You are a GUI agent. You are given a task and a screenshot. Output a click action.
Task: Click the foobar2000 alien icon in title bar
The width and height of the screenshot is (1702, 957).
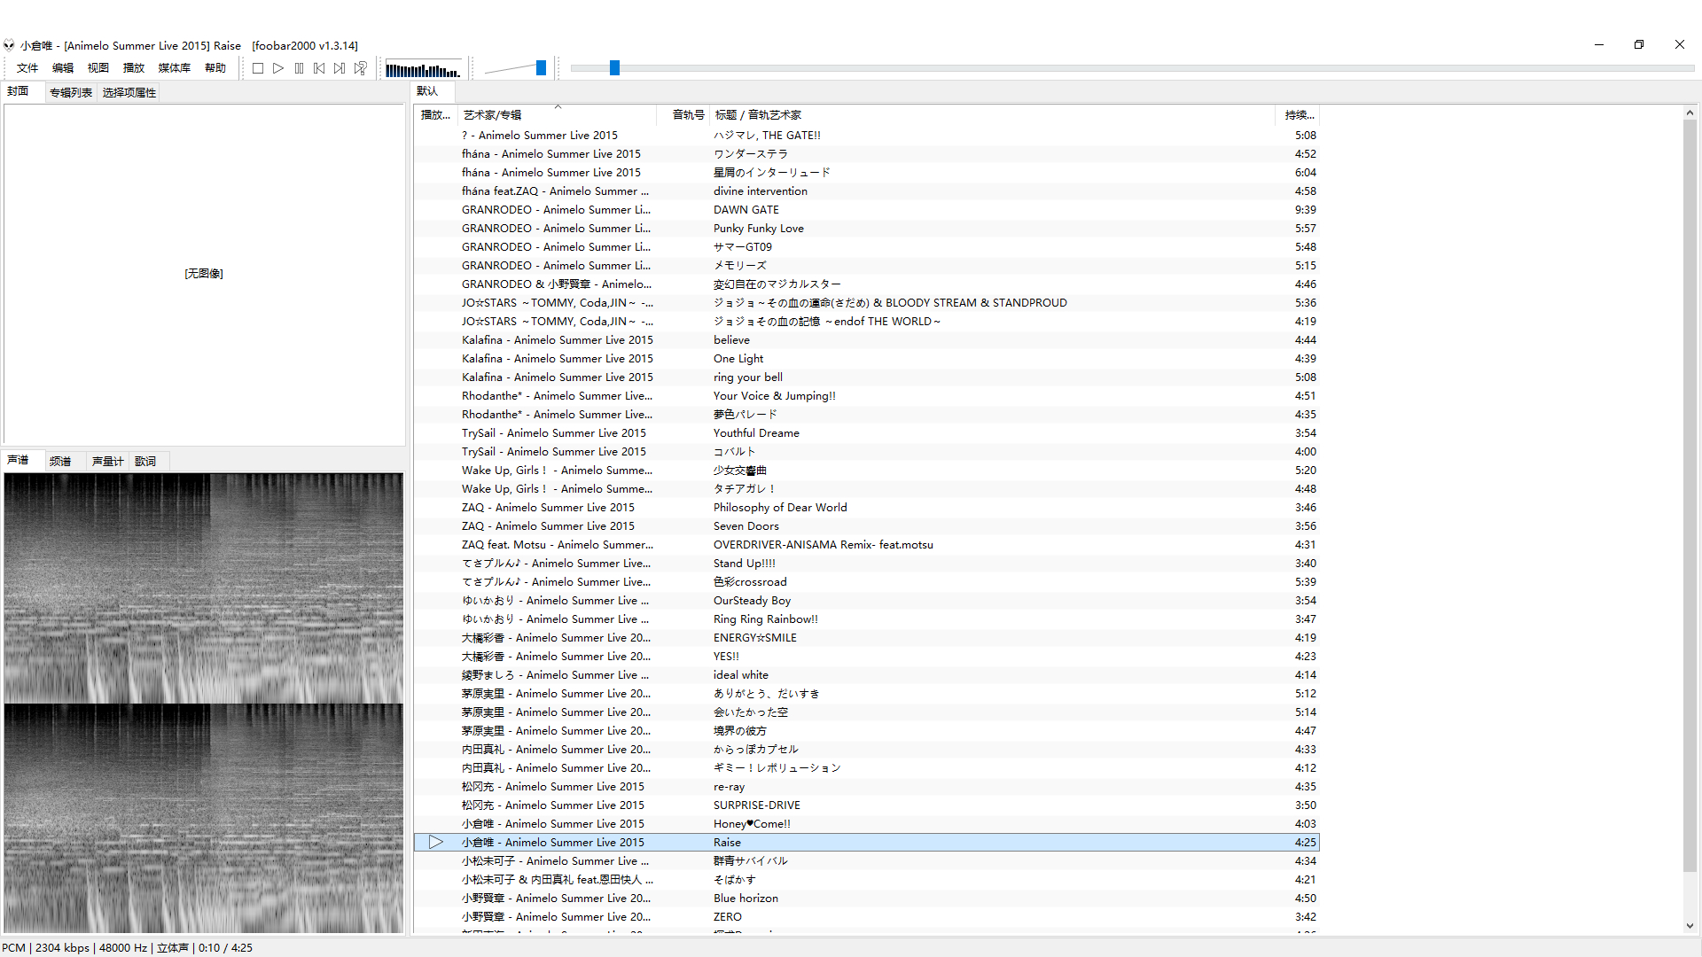point(9,45)
